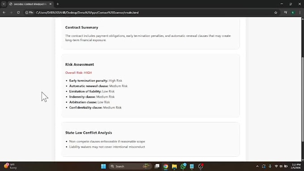Open Chrome from the taskbar
This screenshot has height=171, width=304.
165,166
